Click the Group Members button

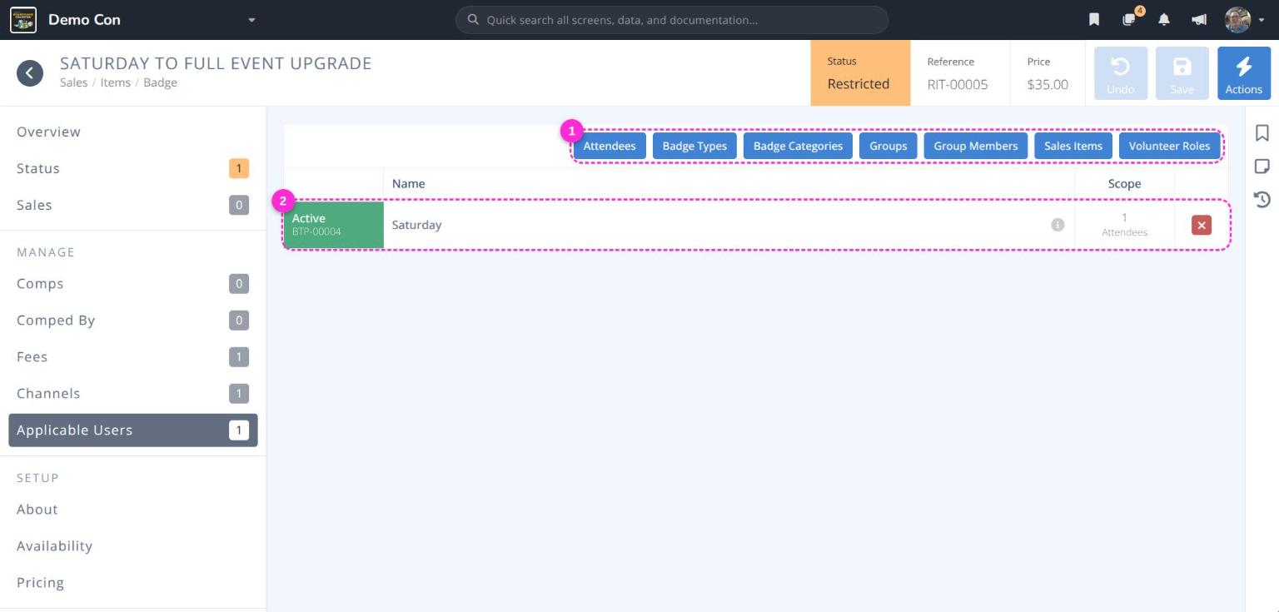(976, 146)
